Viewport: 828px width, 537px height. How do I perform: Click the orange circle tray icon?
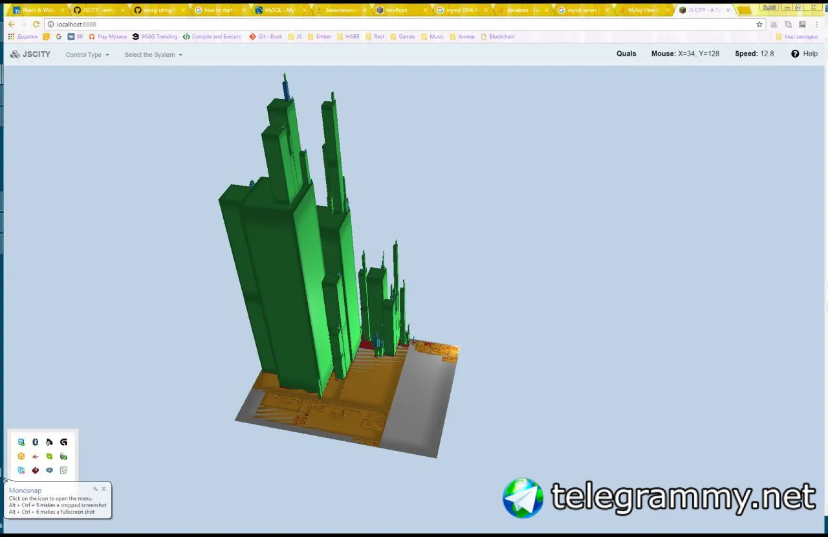coord(21,456)
